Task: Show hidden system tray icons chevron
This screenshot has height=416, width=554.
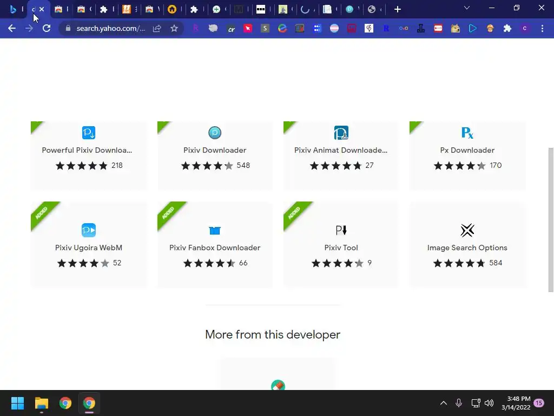Action: [444, 403]
